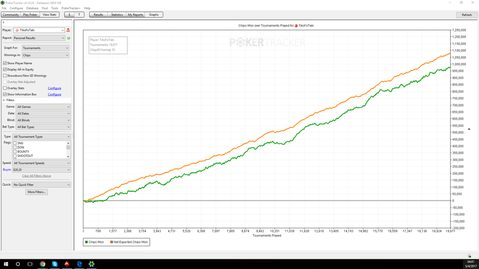This screenshot has height=269, width=479.
Task: Check the SHOOTOUT flag
Action: tap(14, 156)
